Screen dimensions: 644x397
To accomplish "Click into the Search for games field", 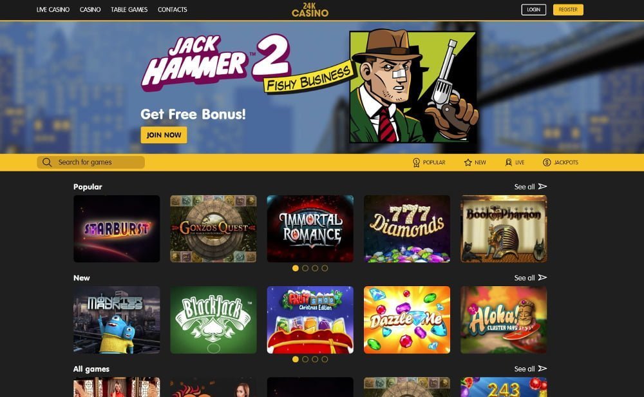I will coord(91,162).
